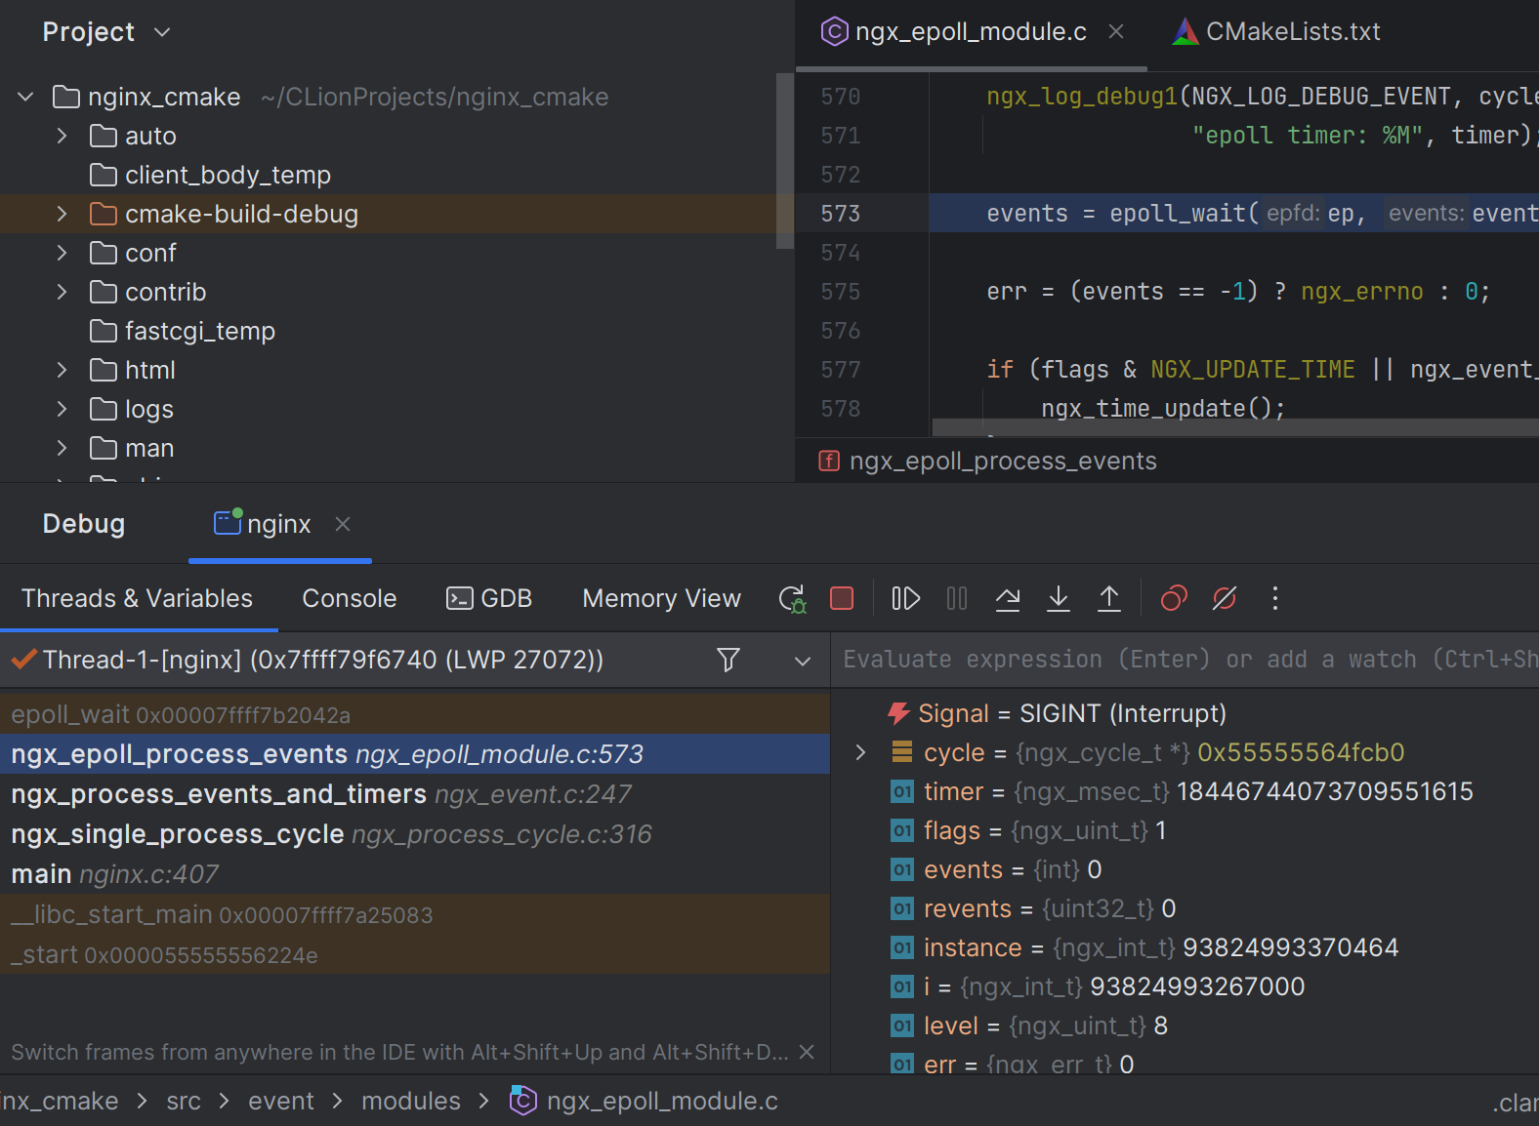Open the CMakeLists.txt editor tab
The image size is (1539, 1126).
point(1276,32)
